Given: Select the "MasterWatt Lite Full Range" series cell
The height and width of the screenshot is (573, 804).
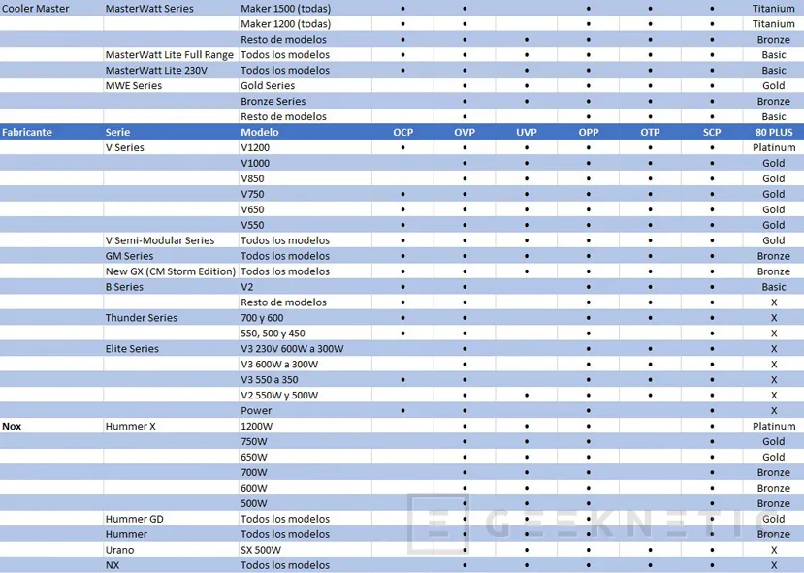Looking at the screenshot, I should (x=169, y=55).
